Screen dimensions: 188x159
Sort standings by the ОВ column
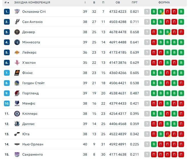(x=118, y=3)
